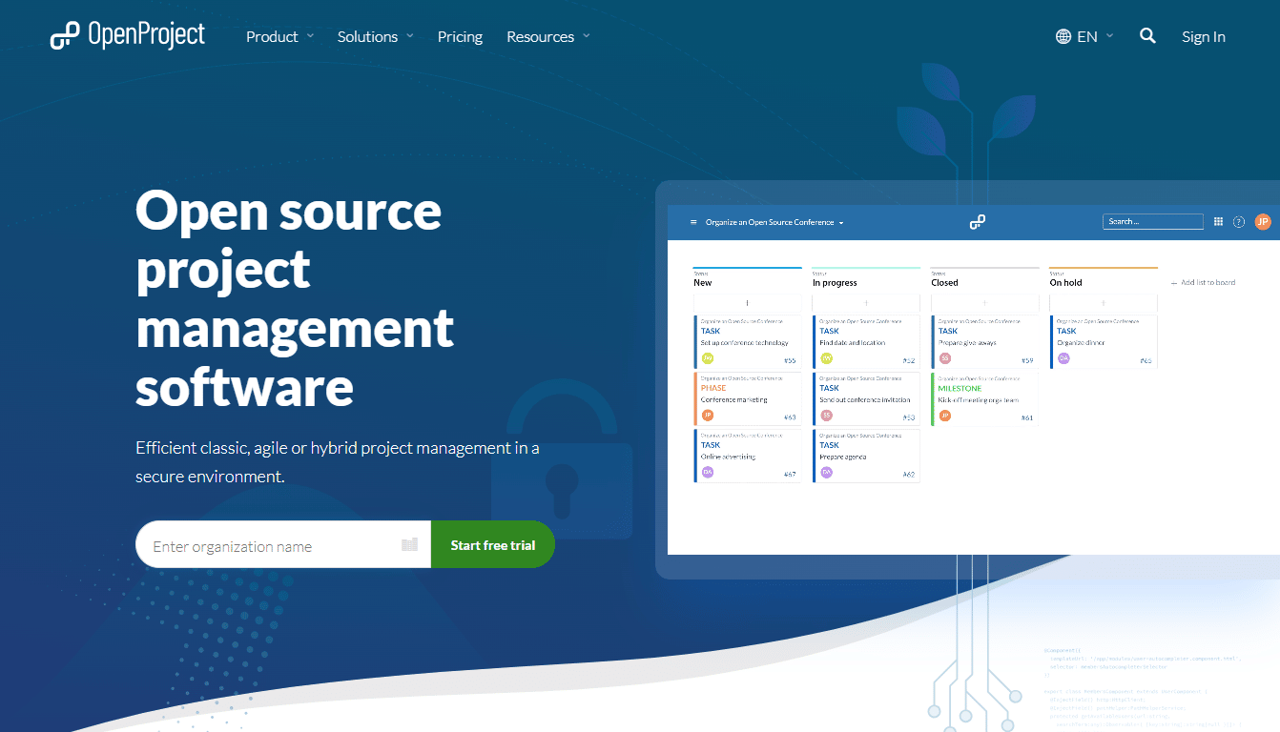Image resolution: width=1280 pixels, height=732 pixels.
Task: Open the JP user avatar menu
Action: pyautogui.click(x=1263, y=221)
